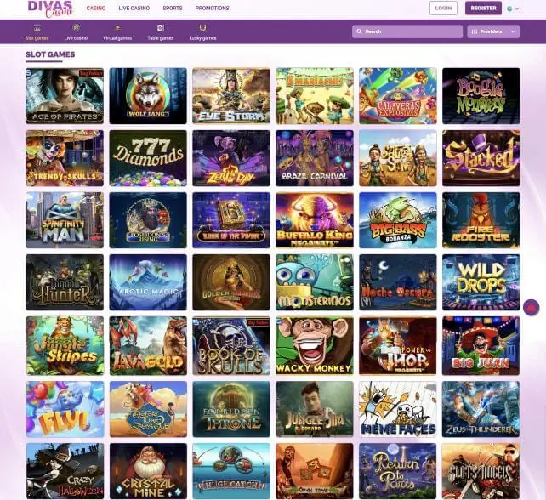Focus the game Search field

point(407,31)
